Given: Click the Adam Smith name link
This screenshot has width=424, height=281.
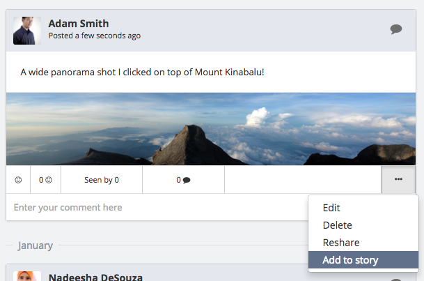Looking at the screenshot, I should point(79,24).
